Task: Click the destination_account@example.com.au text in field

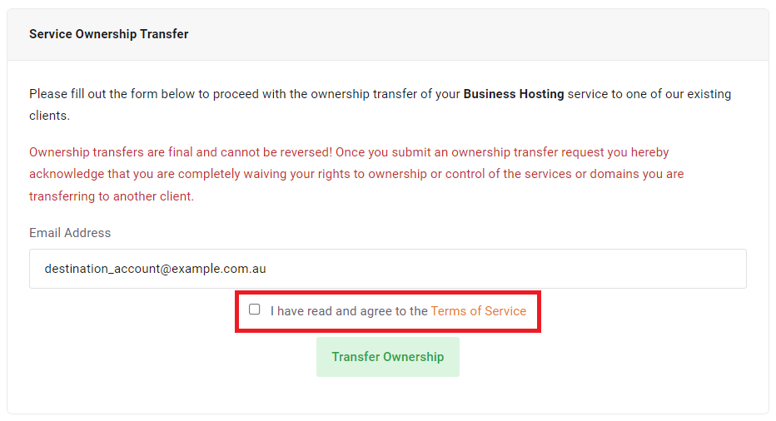Action: (155, 269)
